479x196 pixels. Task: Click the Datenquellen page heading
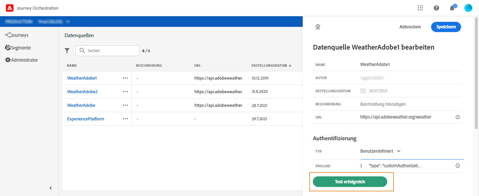[79, 35]
